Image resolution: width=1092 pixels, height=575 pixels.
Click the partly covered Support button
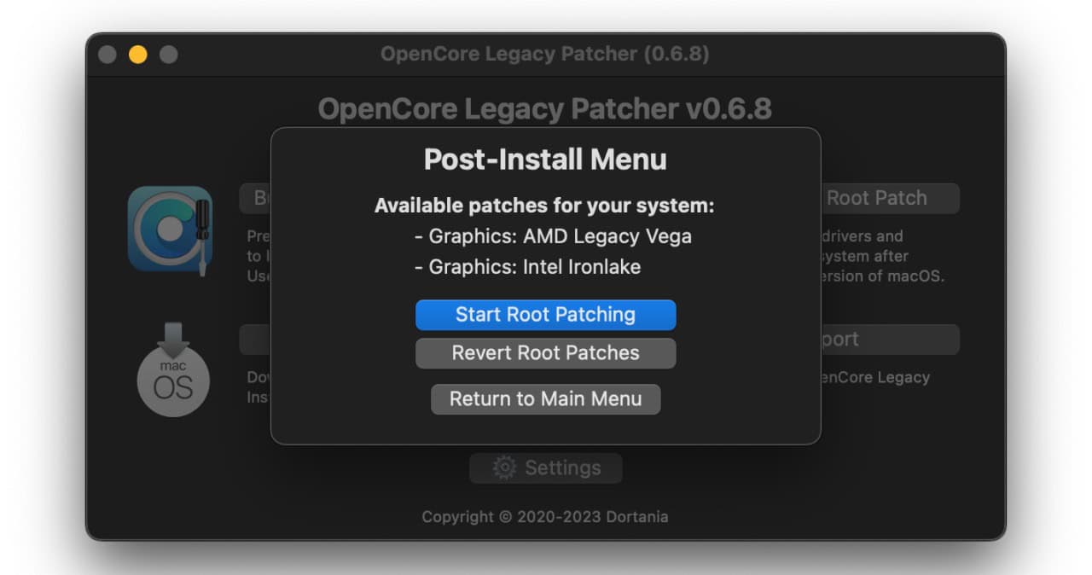tap(888, 339)
